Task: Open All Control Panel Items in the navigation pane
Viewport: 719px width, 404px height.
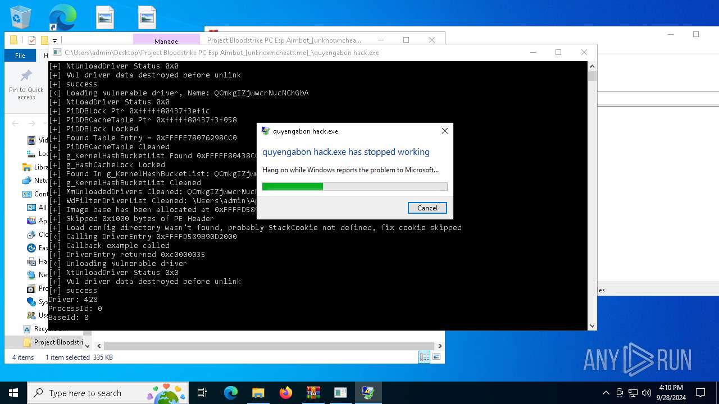Action: pyautogui.click(x=38, y=208)
